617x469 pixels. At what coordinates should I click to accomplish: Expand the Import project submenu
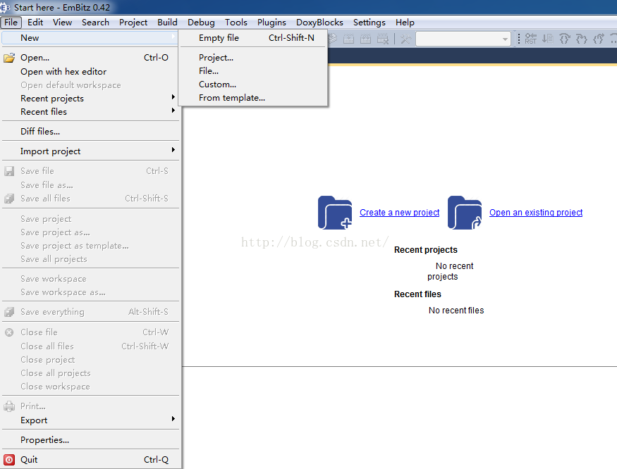[x=90, y=151]
